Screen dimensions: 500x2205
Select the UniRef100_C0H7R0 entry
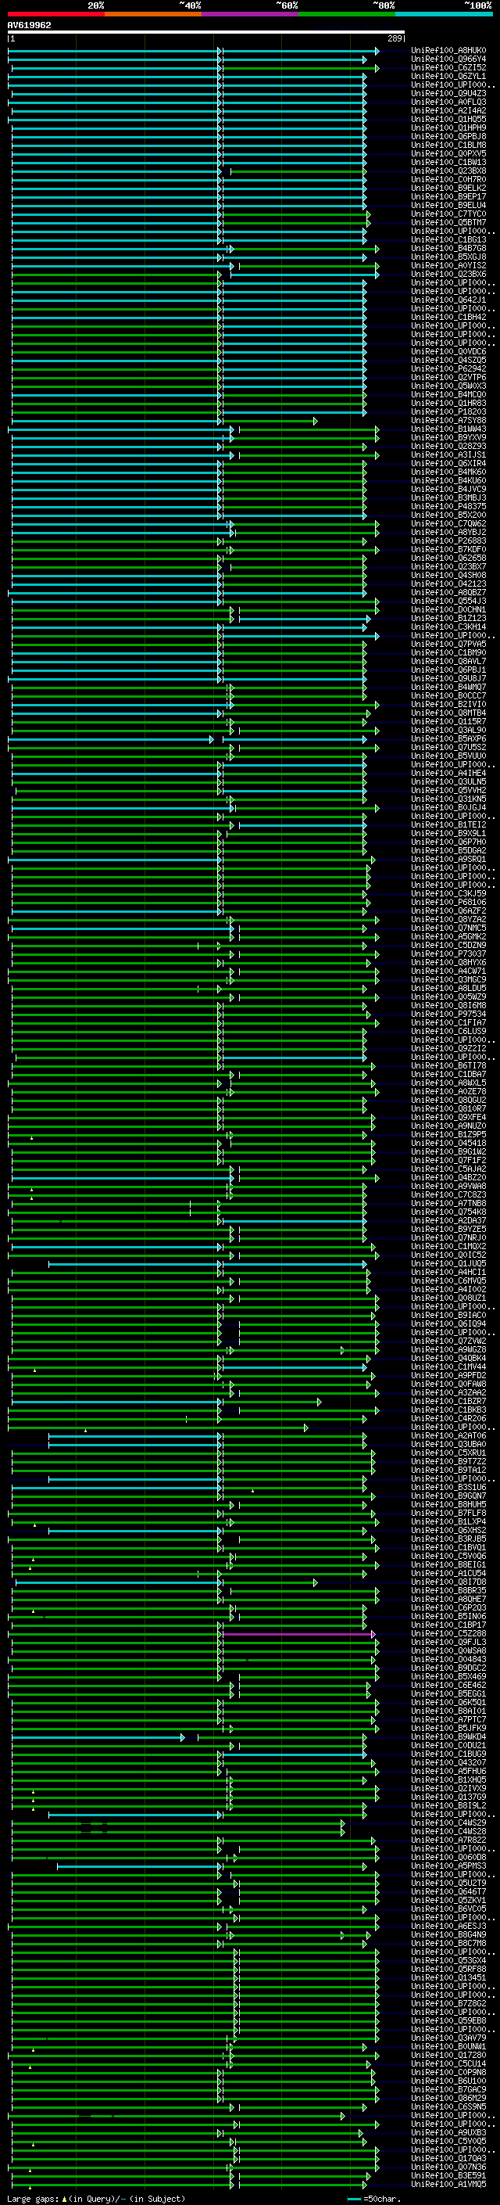click(x=448, y=180)
